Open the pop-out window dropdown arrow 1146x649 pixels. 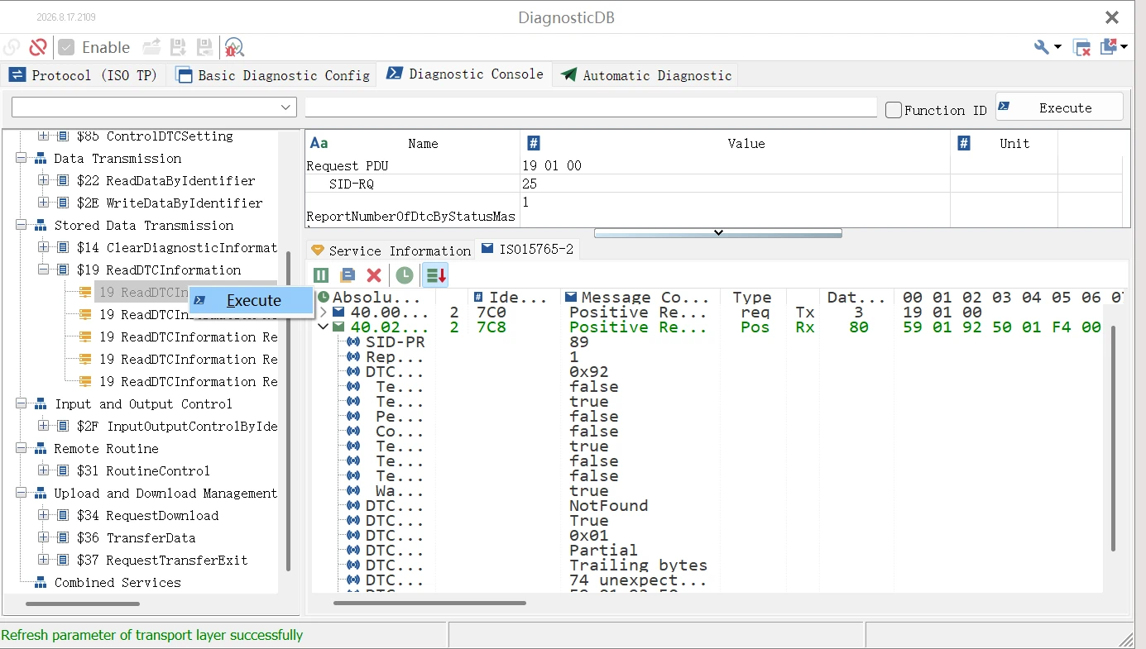pyautogui.click(x=1124, y=47)
